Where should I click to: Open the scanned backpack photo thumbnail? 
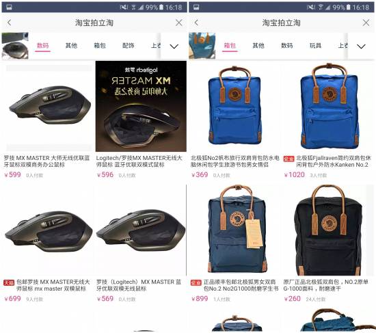pos(202,46)
